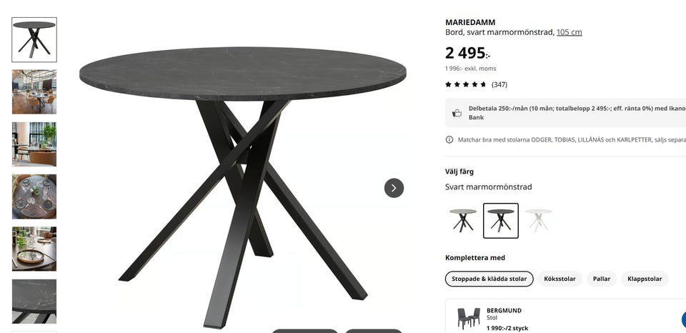View the thumbnail with orange chairs and plant
Screen dimensions: 686x333
tap(34, 144)
